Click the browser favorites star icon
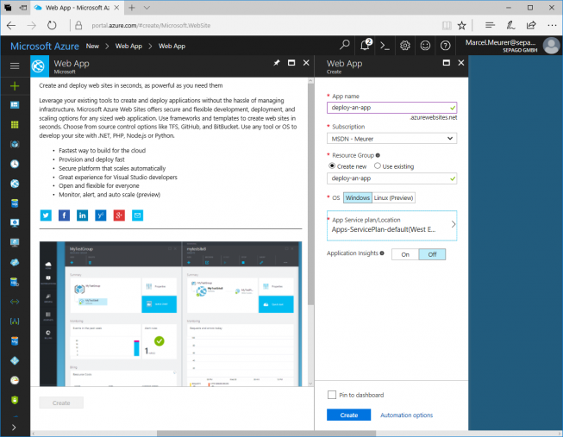Viewport: 563px width, 437px height. [462, 26]
